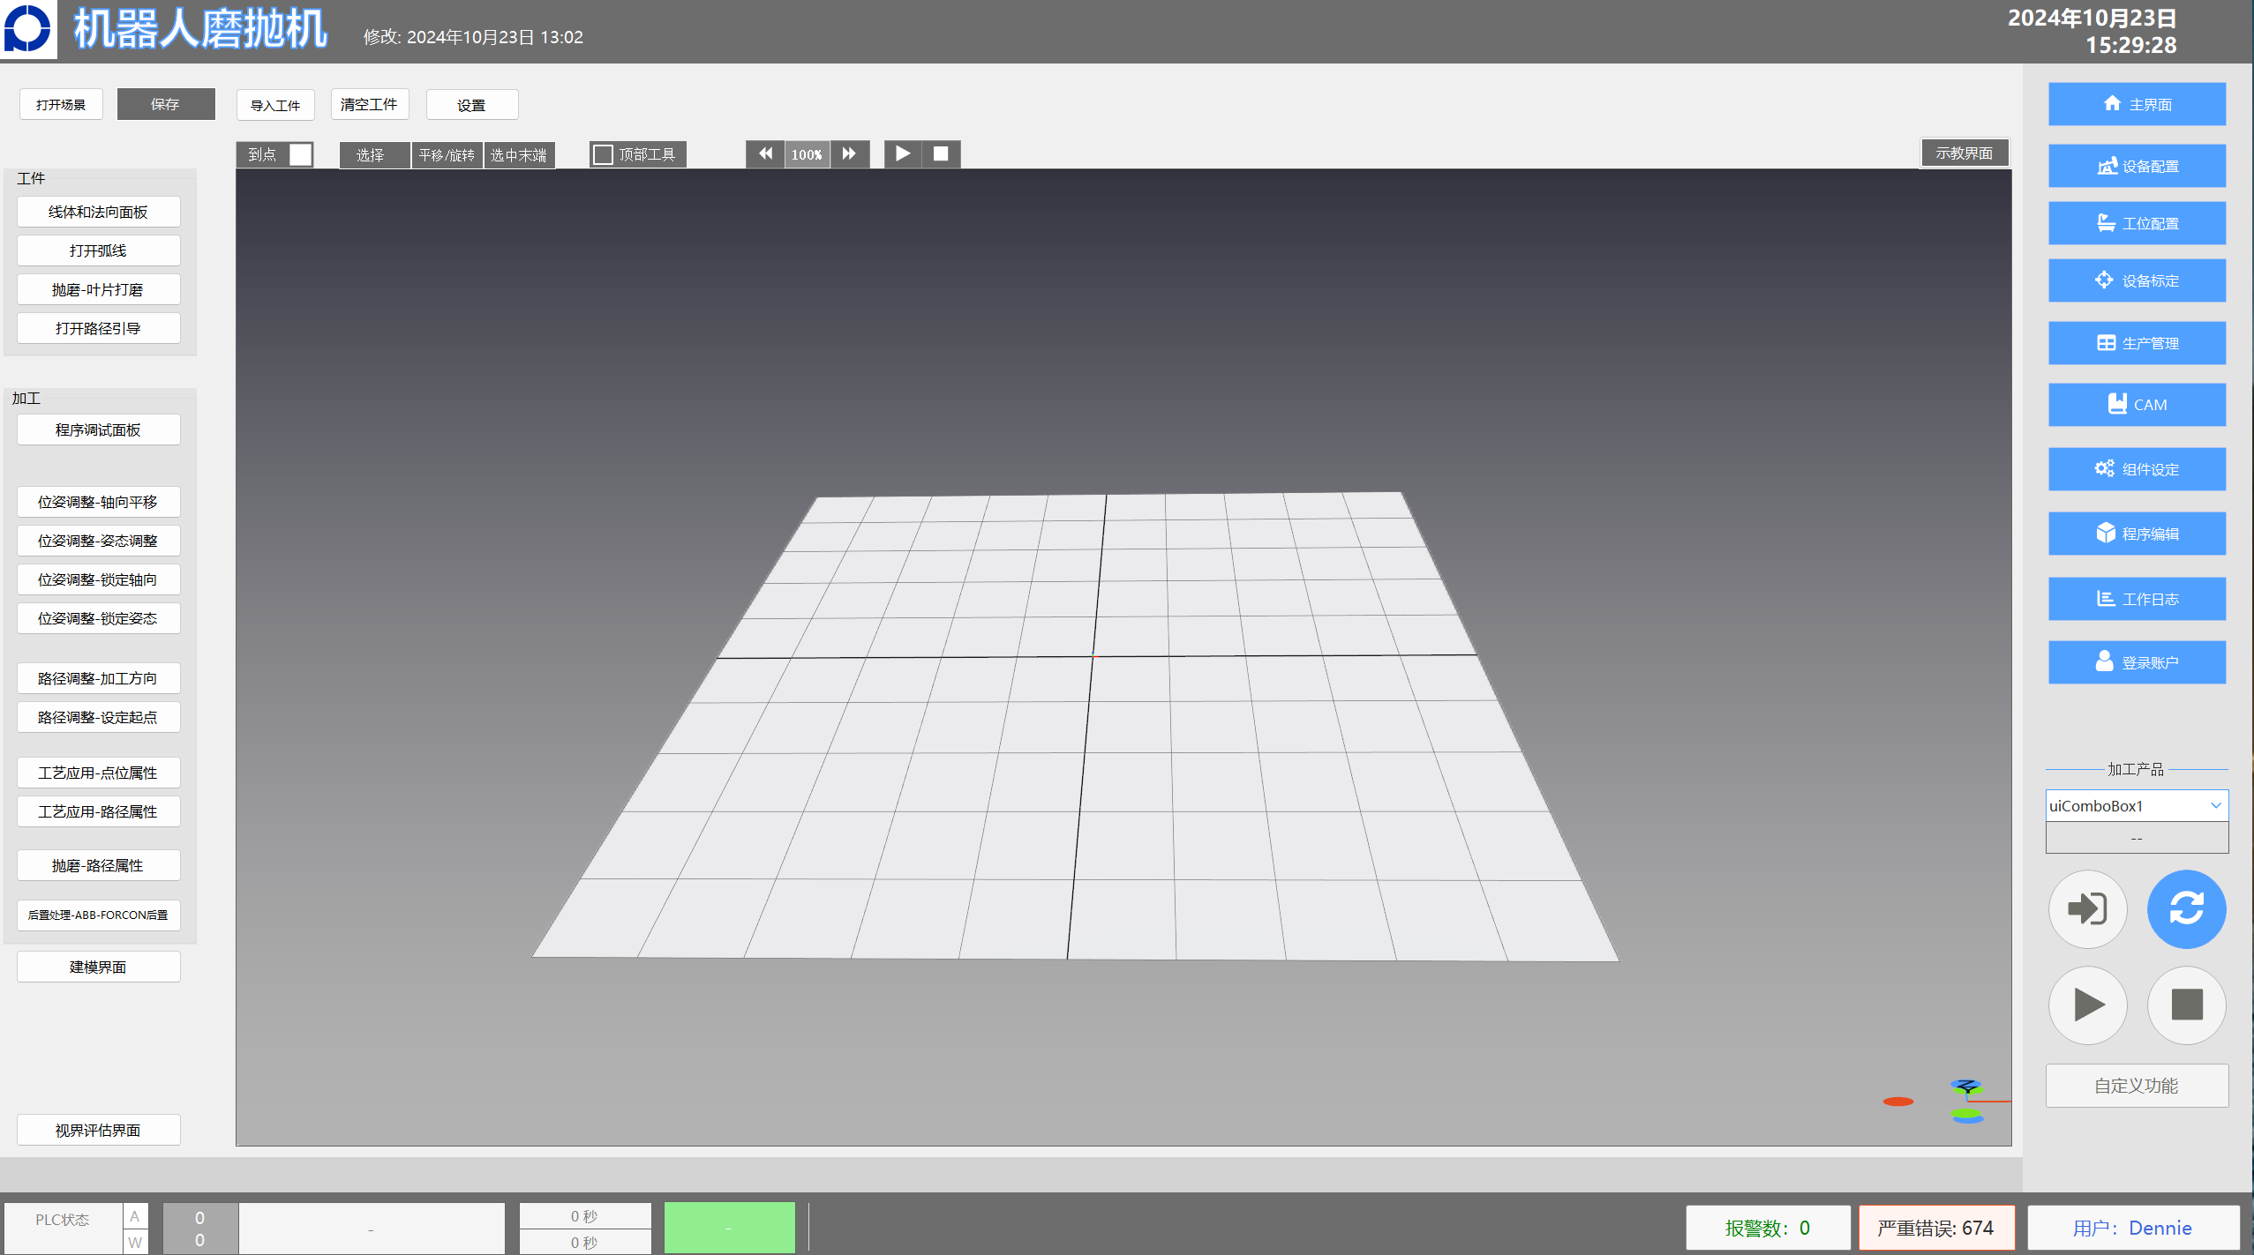This screenshot has height=1255, width=2254.
Task: Click the 保存 save button
Action: tap(166, 104)
